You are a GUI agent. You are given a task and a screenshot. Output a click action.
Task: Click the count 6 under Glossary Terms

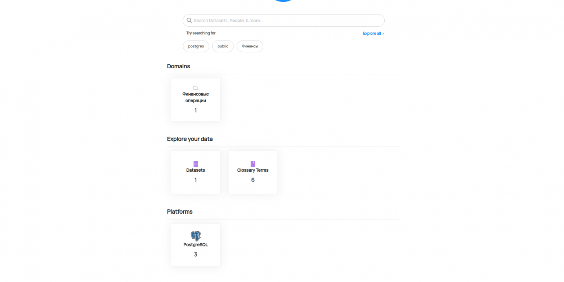[x=253, y=180]
